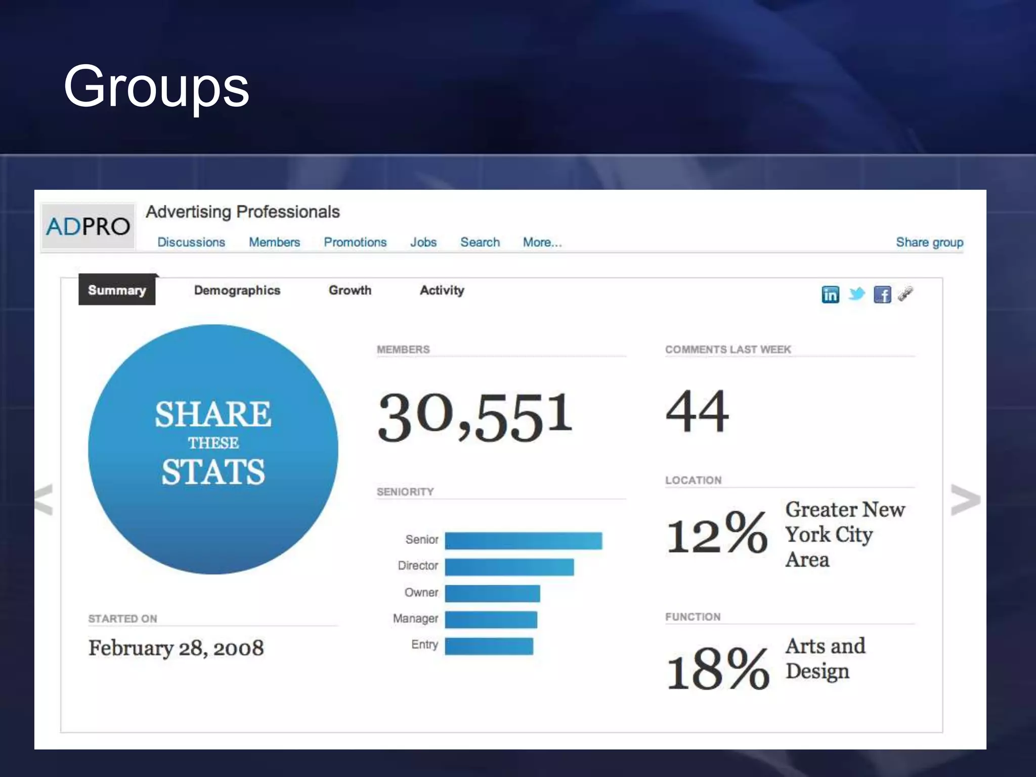Open the Jobs link
The image size is (1036, 777).
(x=423, y=242)
